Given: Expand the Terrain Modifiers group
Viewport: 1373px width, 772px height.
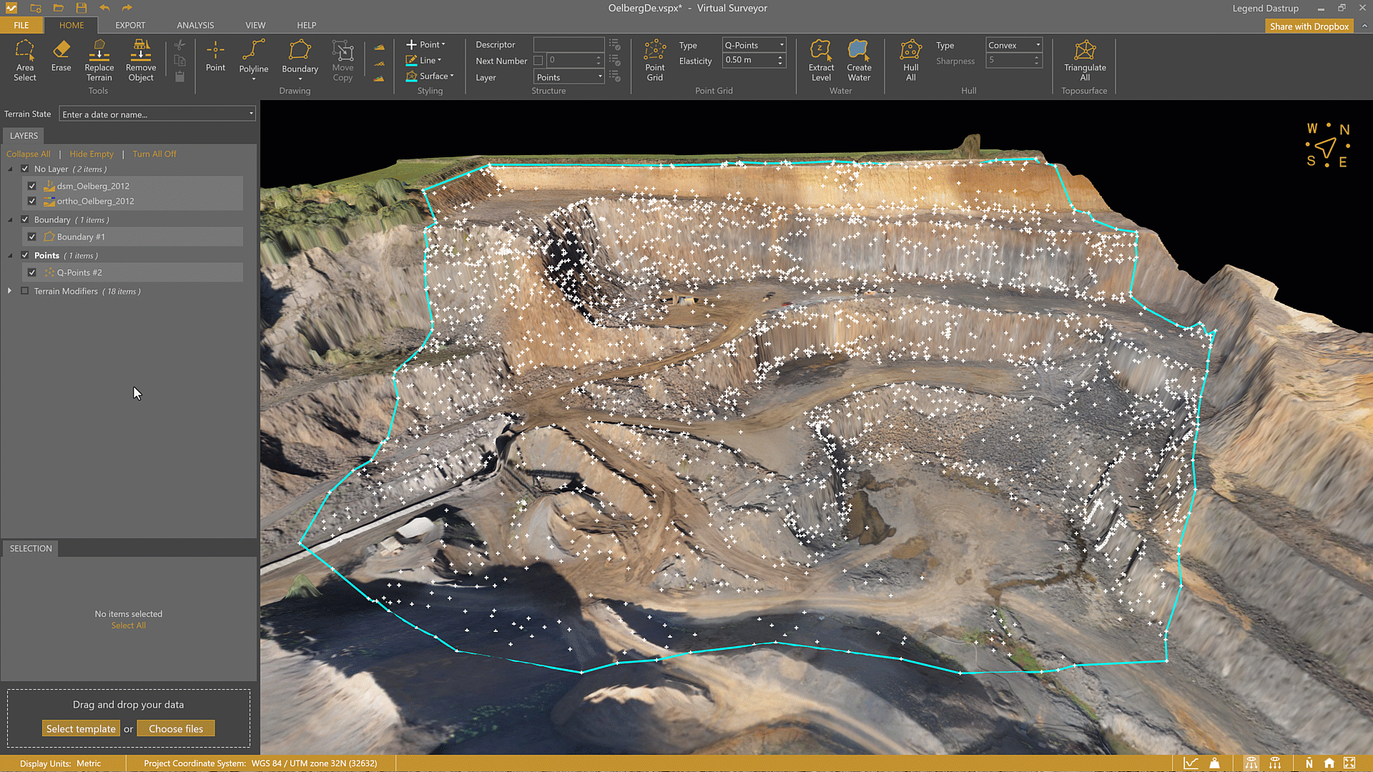Looking at the screenshot, I should [9, 291].
